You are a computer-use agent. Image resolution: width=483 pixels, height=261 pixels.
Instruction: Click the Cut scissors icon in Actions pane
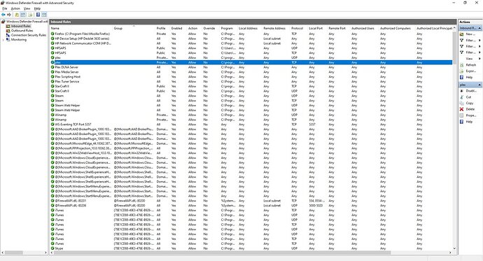(x=461, y=97)
